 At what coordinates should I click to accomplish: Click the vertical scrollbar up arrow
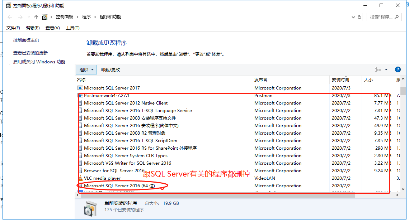pos(403,79)
